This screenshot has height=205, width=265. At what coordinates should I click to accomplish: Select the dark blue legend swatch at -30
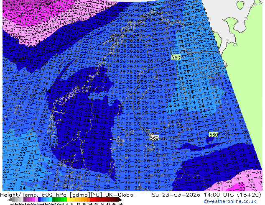(39, 200)
